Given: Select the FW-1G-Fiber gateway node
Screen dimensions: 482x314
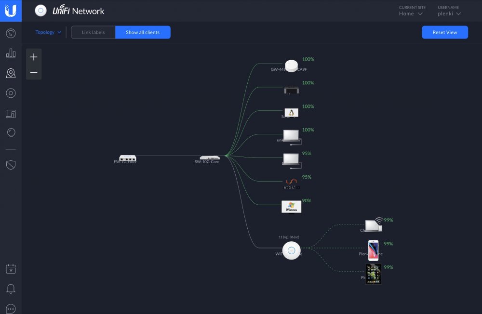Looking at the screenshot, I should pyautogui.click(x=128, y=158).
